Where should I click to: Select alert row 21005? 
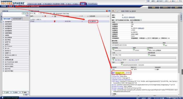pos(70,21)
